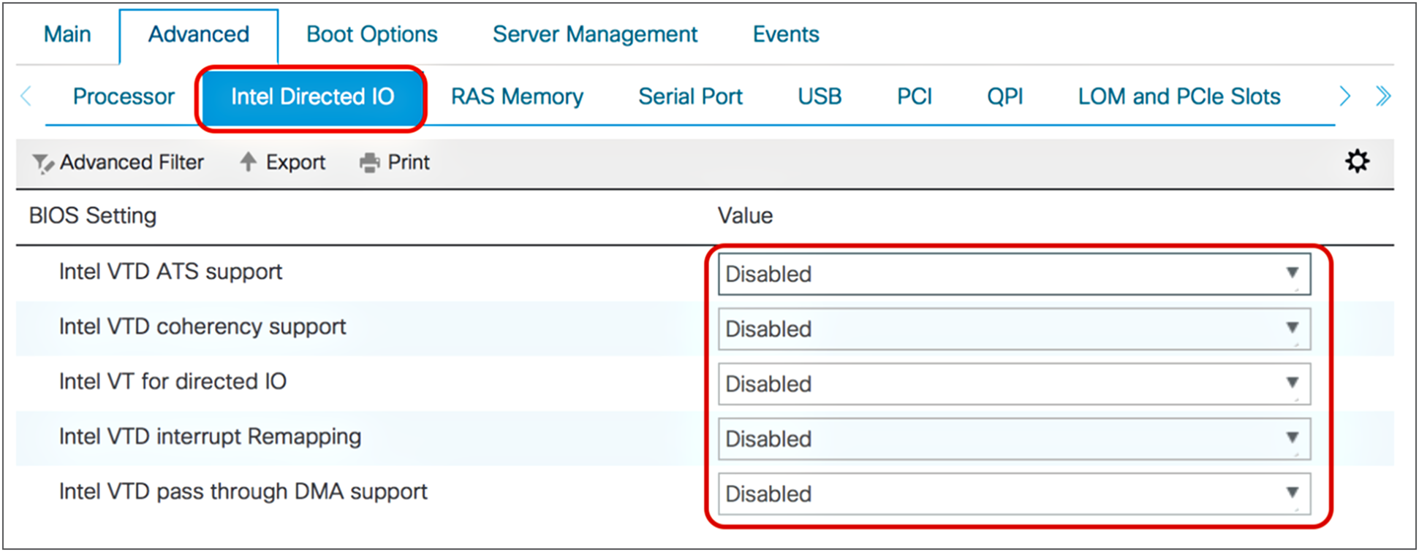The image size is (1419, 552).
Task: Go to the Server Management tab
Action: 595,34
